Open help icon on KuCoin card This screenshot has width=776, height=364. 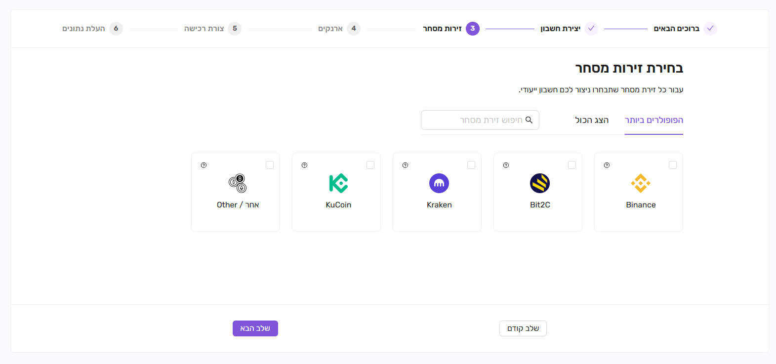tap(304, 165)
